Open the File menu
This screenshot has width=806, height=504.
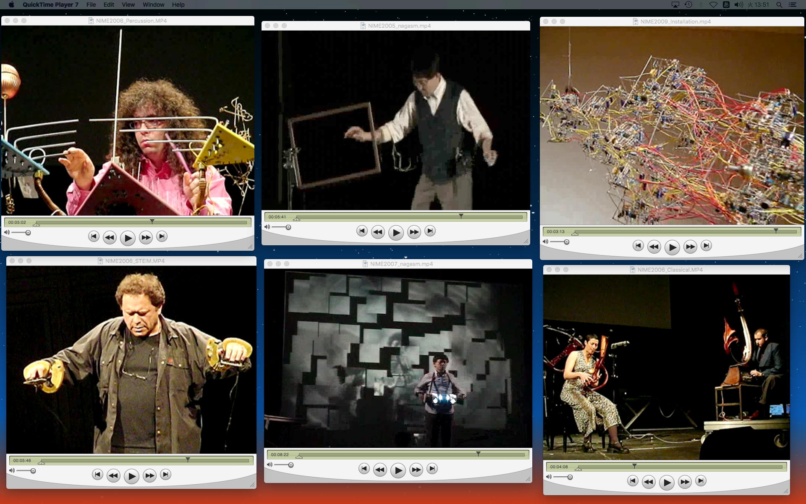point(91,5)
